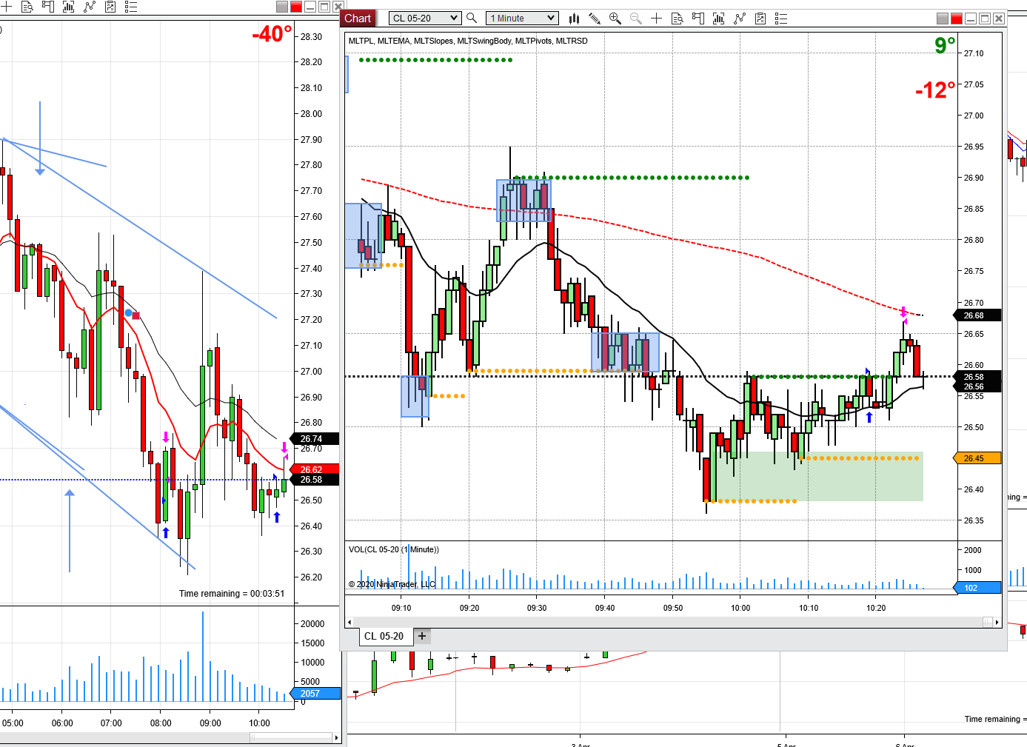Click the red -40° reading on left chart
This screenshot has height=747, width=1027.
(272, 34)
